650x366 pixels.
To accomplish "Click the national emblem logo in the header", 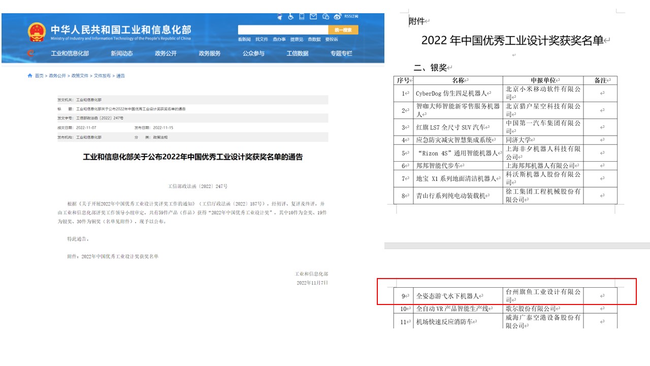I will coord(37,32).
